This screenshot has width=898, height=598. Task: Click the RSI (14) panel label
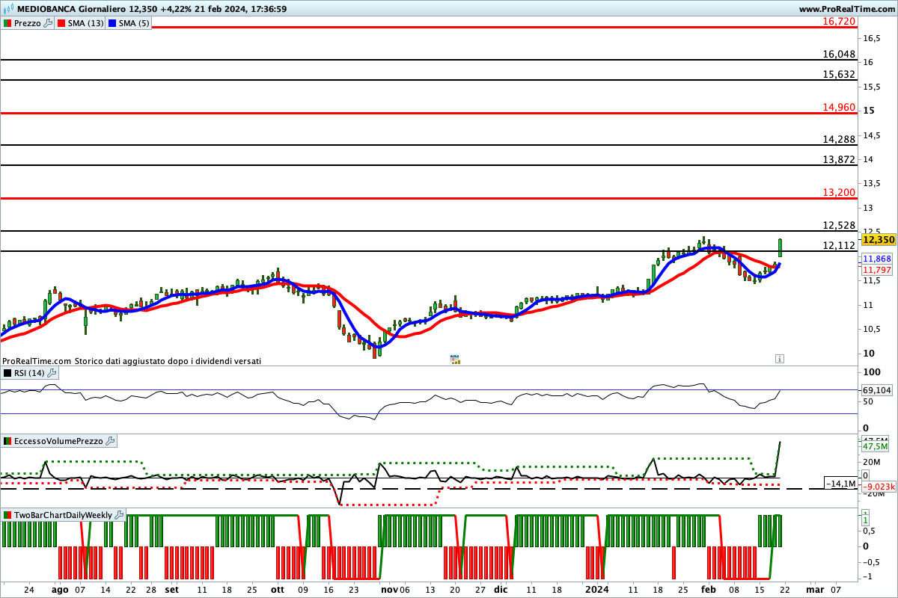click(29, 373)
